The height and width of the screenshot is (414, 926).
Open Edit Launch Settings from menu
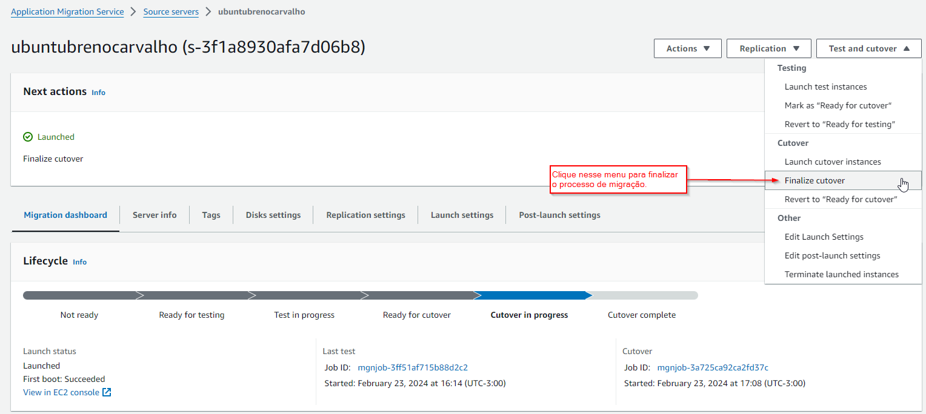824,237
